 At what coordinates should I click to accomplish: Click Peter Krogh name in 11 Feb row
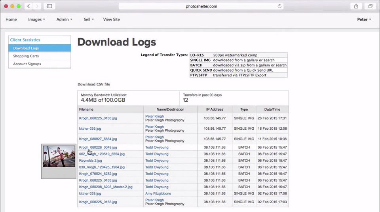tap(155, 137)
